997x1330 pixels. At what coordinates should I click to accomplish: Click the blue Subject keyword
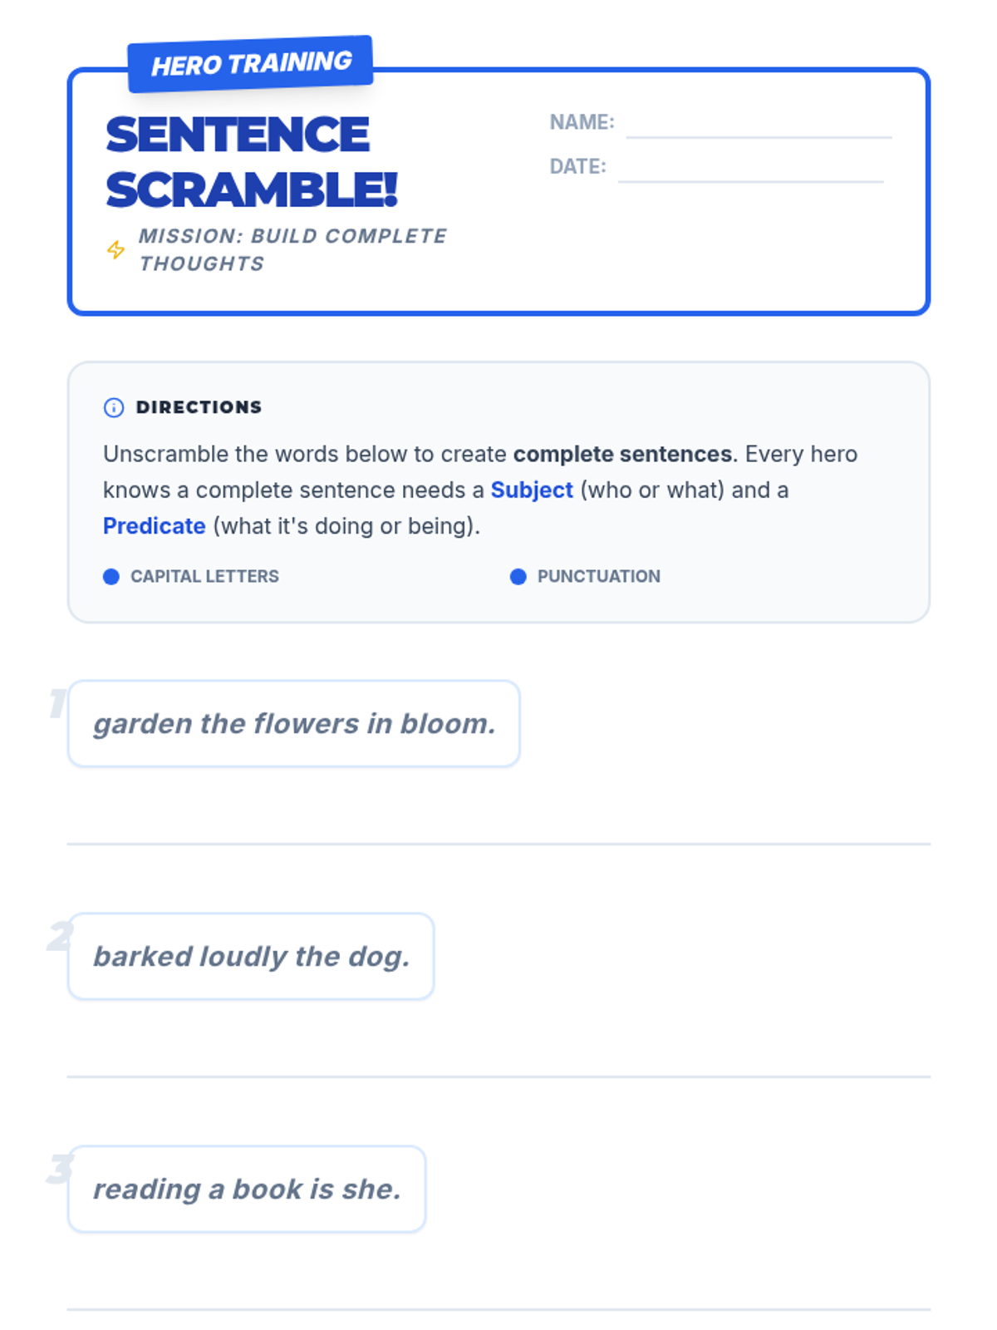coord(532,490)
